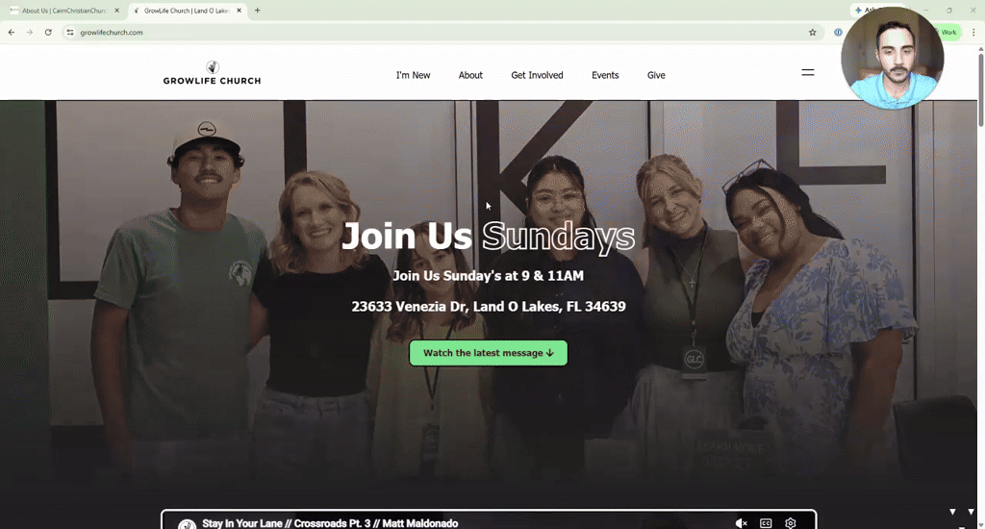The height and width of the screenshot is (529, 985).
Task: Open site information icon beside the URL
Action: click(69, 32)
